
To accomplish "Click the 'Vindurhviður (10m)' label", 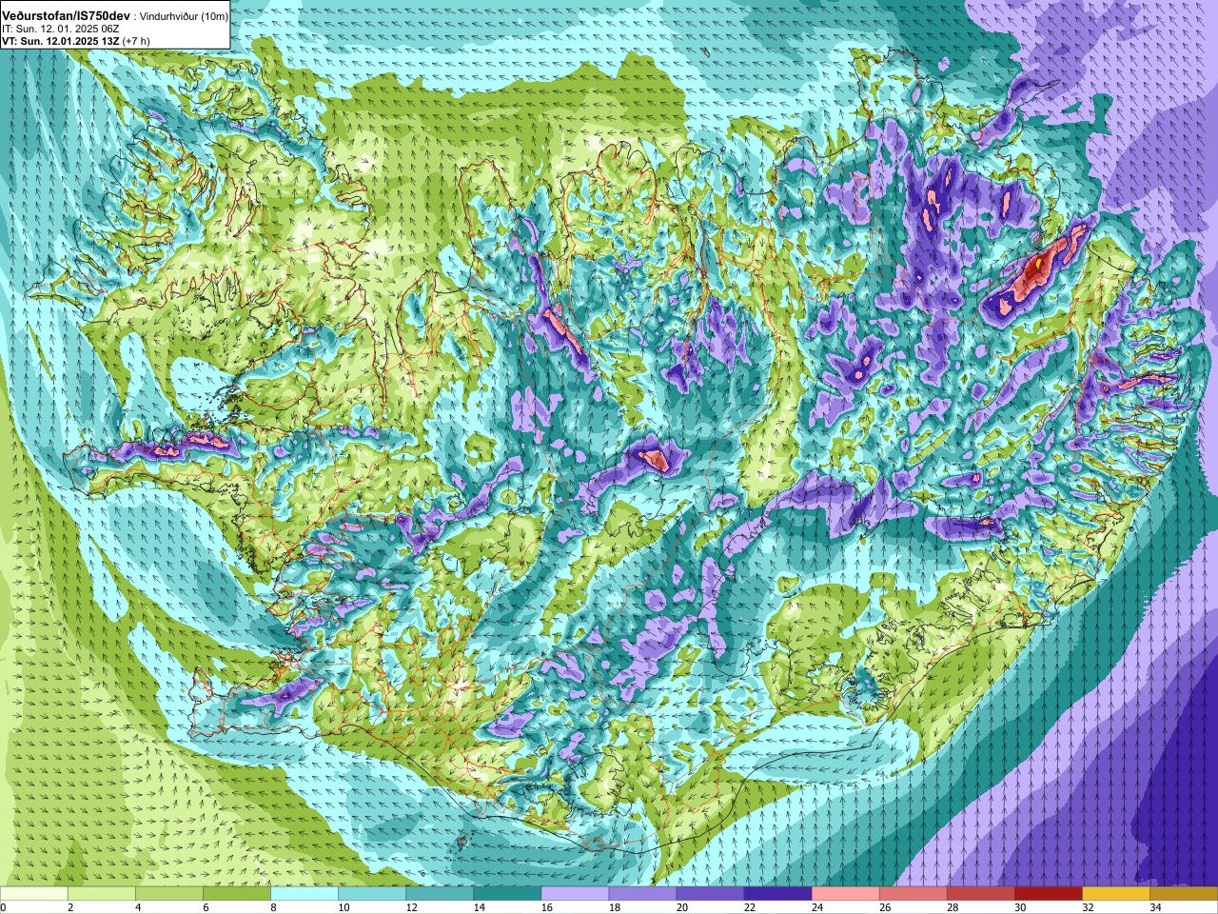I will (185, 16).
